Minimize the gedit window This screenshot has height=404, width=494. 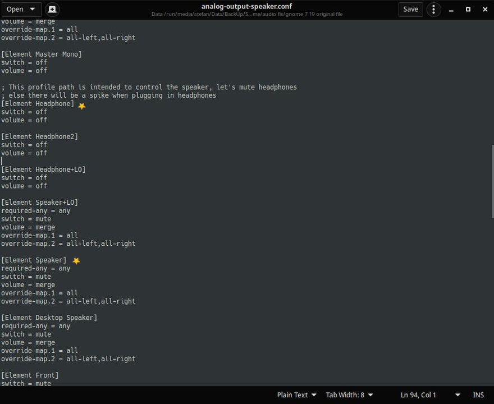(451, 10)
